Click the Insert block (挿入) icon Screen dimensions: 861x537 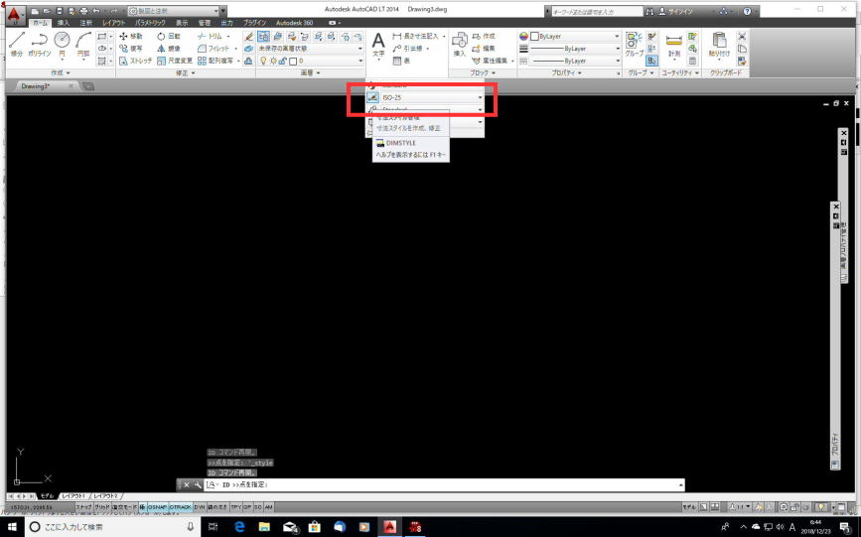point(460,44)
